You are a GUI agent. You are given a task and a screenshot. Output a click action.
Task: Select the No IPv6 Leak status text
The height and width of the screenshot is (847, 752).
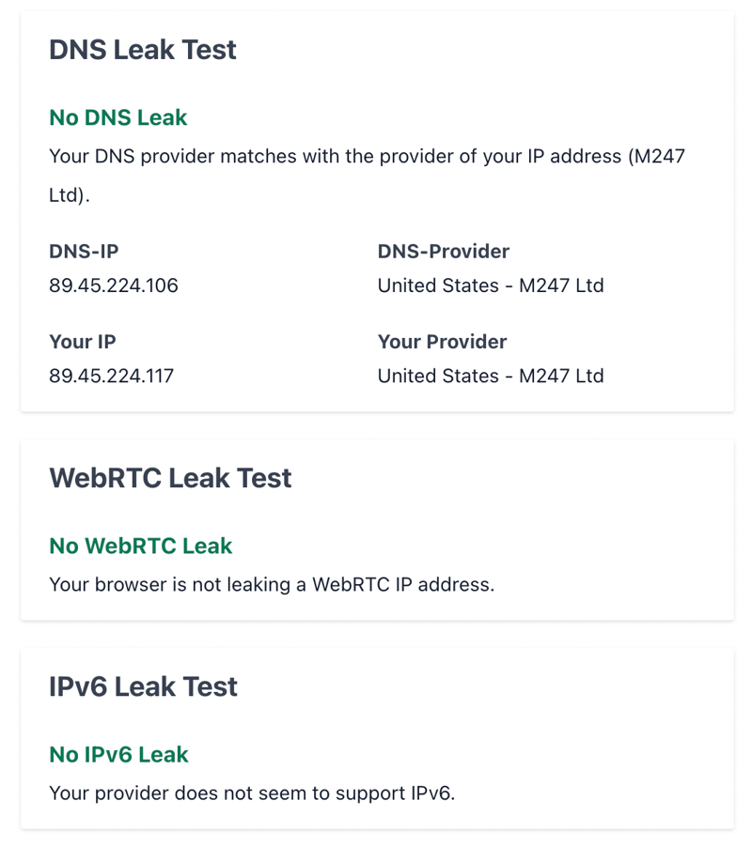tap(118, 754)
